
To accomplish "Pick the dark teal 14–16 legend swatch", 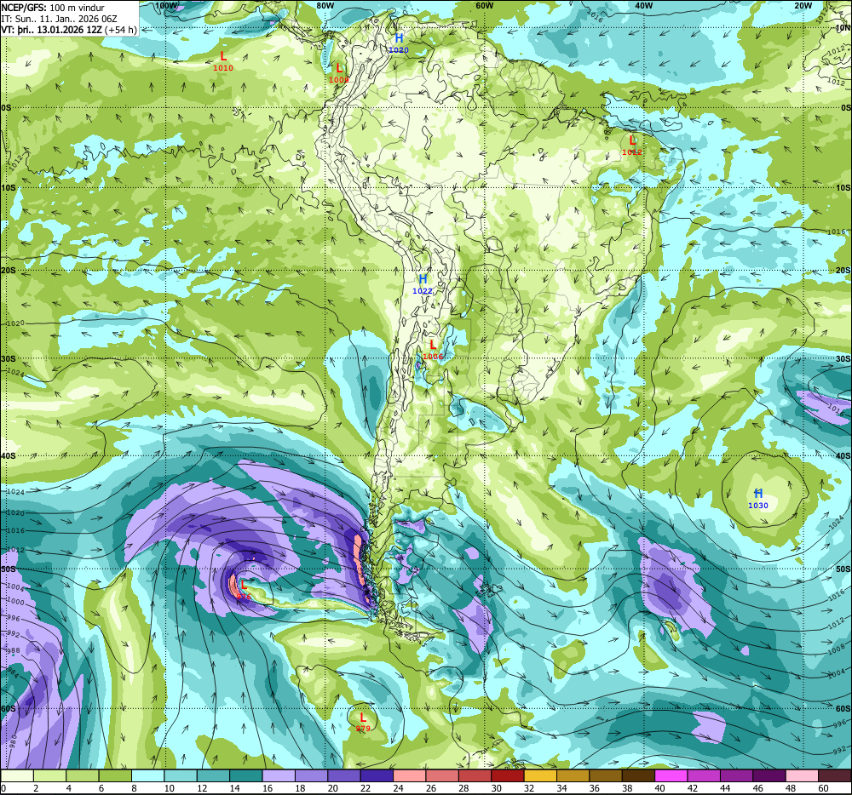I will click(x=246, y=775).
